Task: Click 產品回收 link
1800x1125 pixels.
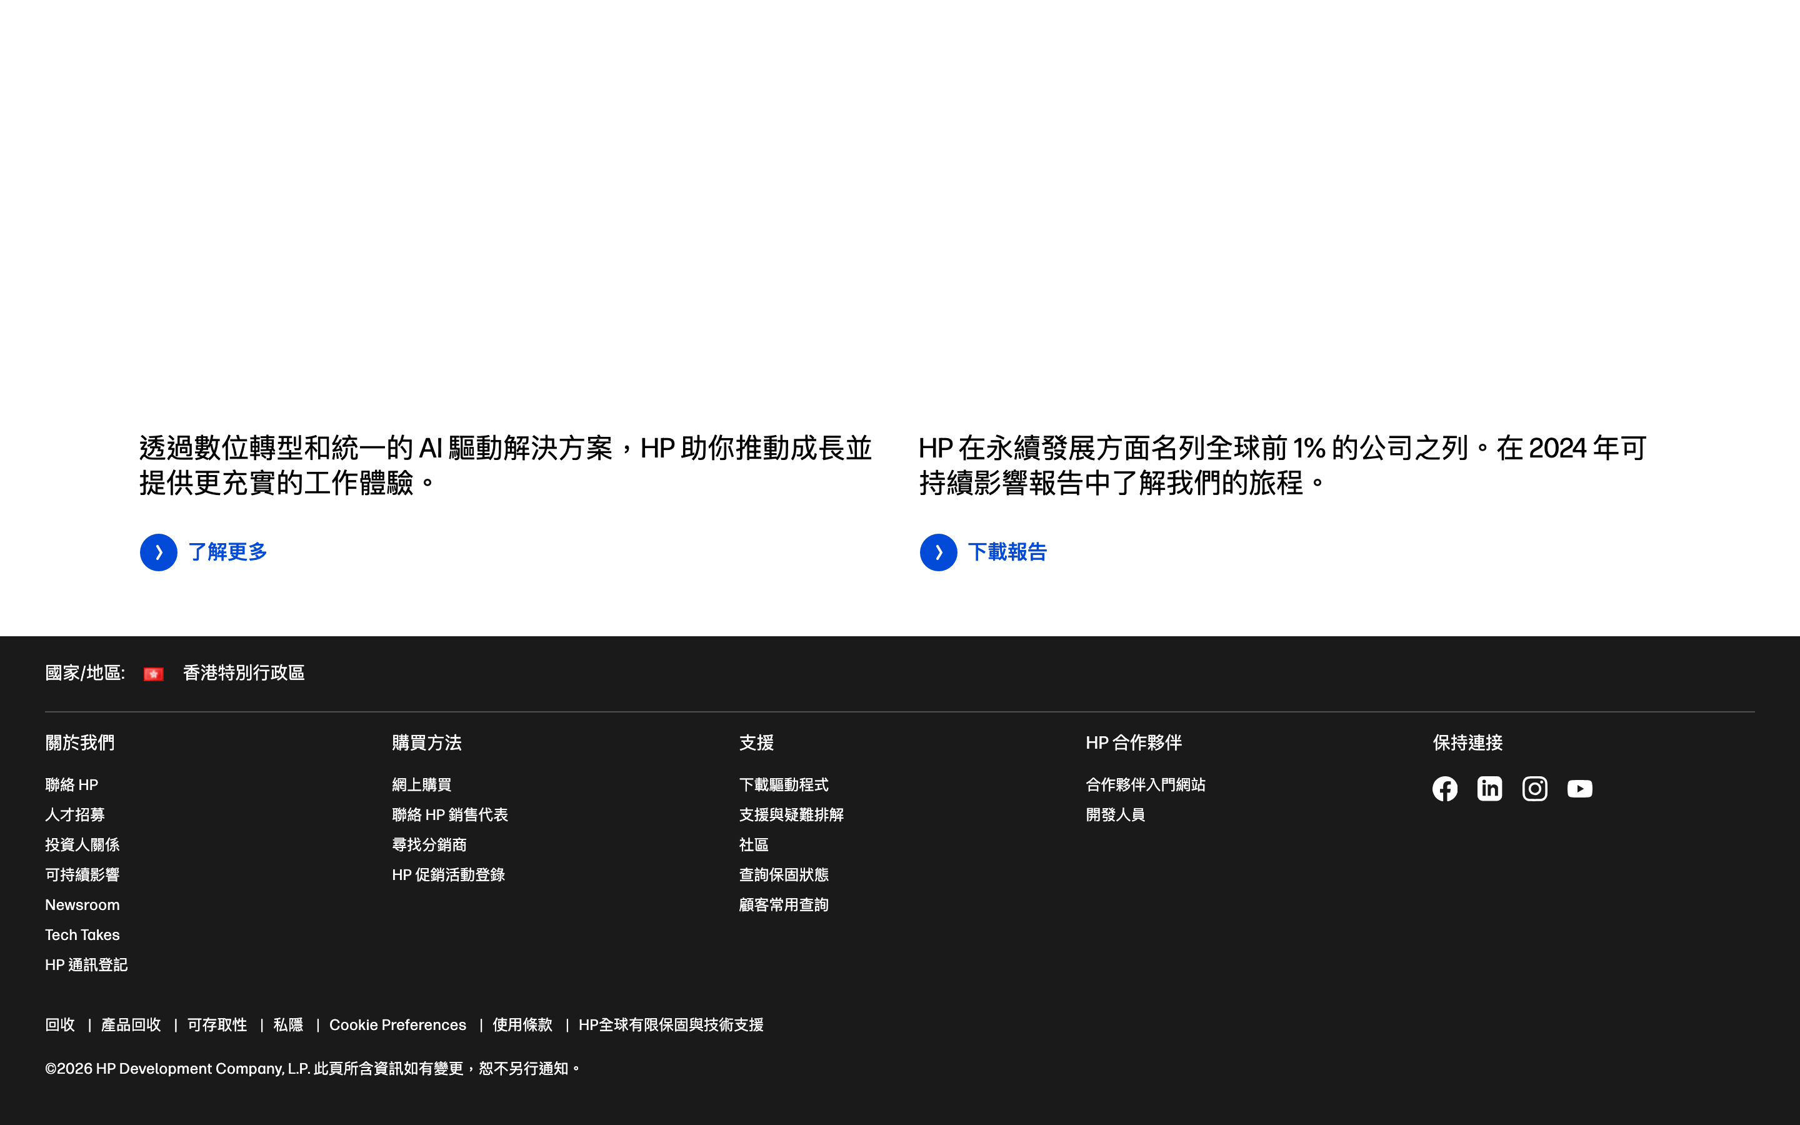Action: [x=131, y=1025]
